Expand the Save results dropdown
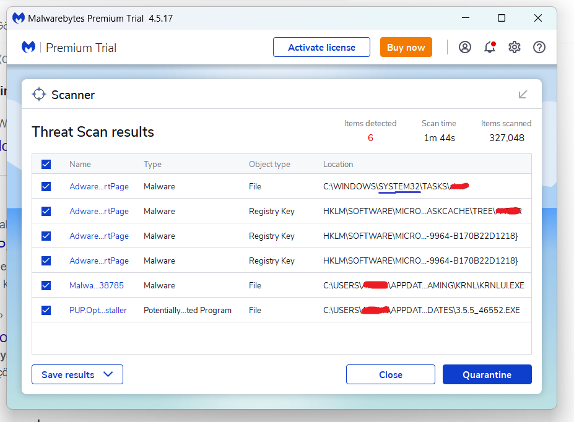Viewport: 574px width, 422px height. pos(77,374)
